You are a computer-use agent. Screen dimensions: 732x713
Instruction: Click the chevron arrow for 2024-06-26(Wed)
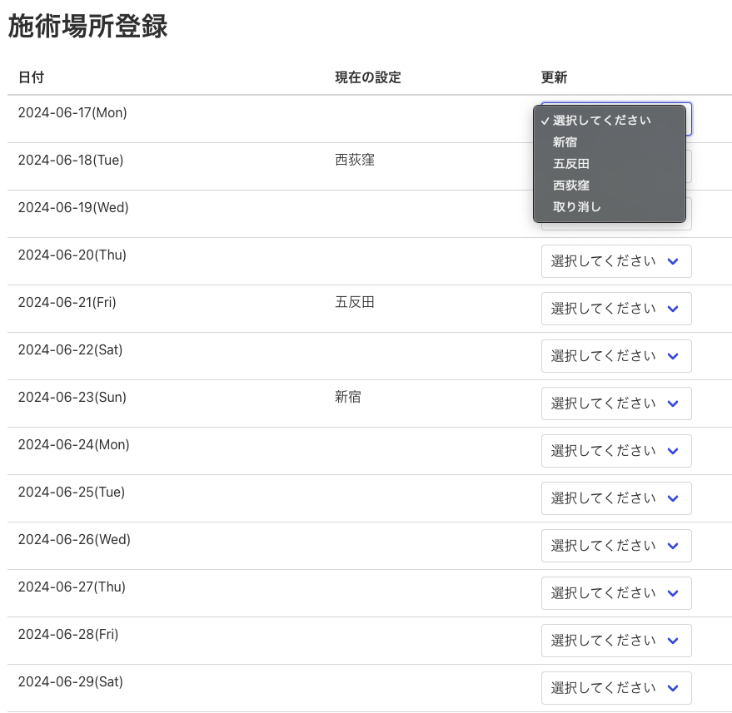coord(673,546)
